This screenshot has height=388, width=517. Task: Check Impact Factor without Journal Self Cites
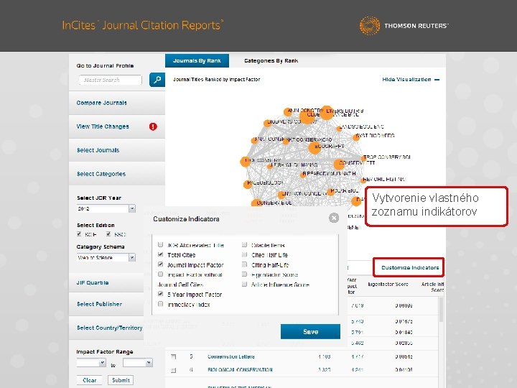click(x=161, y=274)
